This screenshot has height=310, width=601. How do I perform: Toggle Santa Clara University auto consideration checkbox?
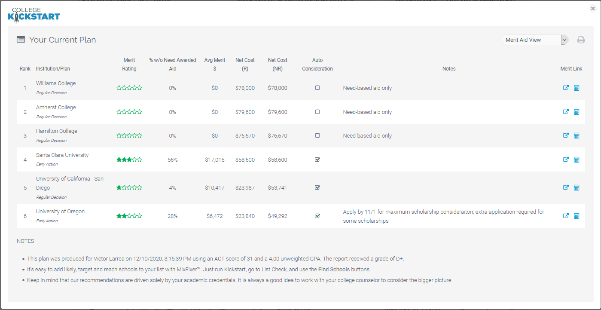317,160
